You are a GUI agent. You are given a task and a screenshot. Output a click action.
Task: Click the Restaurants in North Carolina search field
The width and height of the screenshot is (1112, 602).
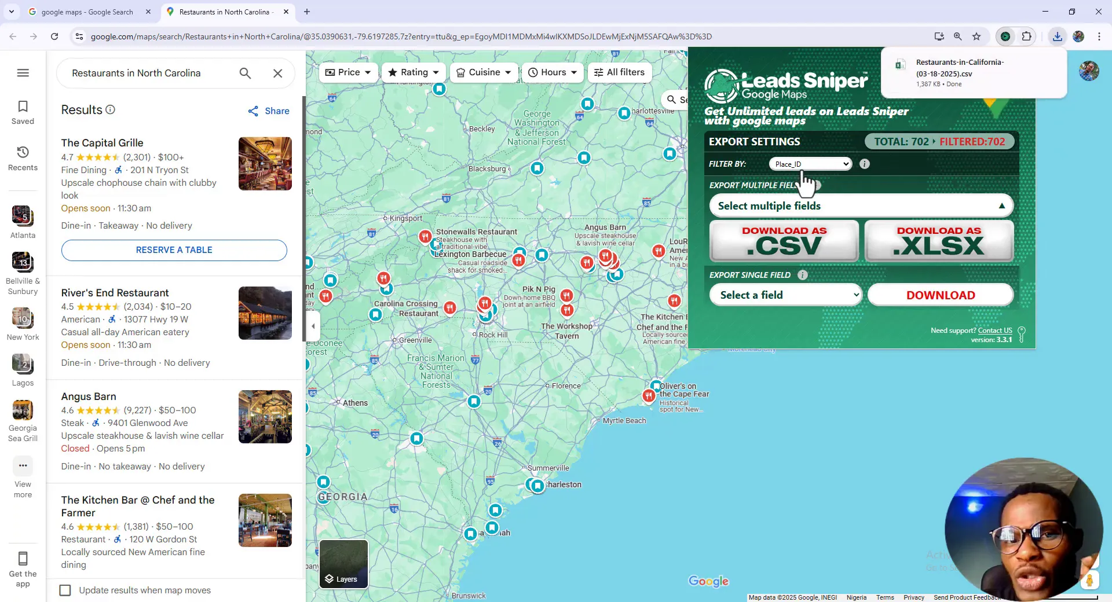(149, 73)
